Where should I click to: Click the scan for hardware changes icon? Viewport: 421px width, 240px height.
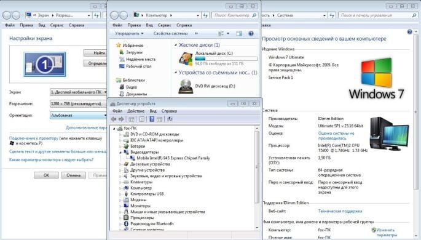170,119
